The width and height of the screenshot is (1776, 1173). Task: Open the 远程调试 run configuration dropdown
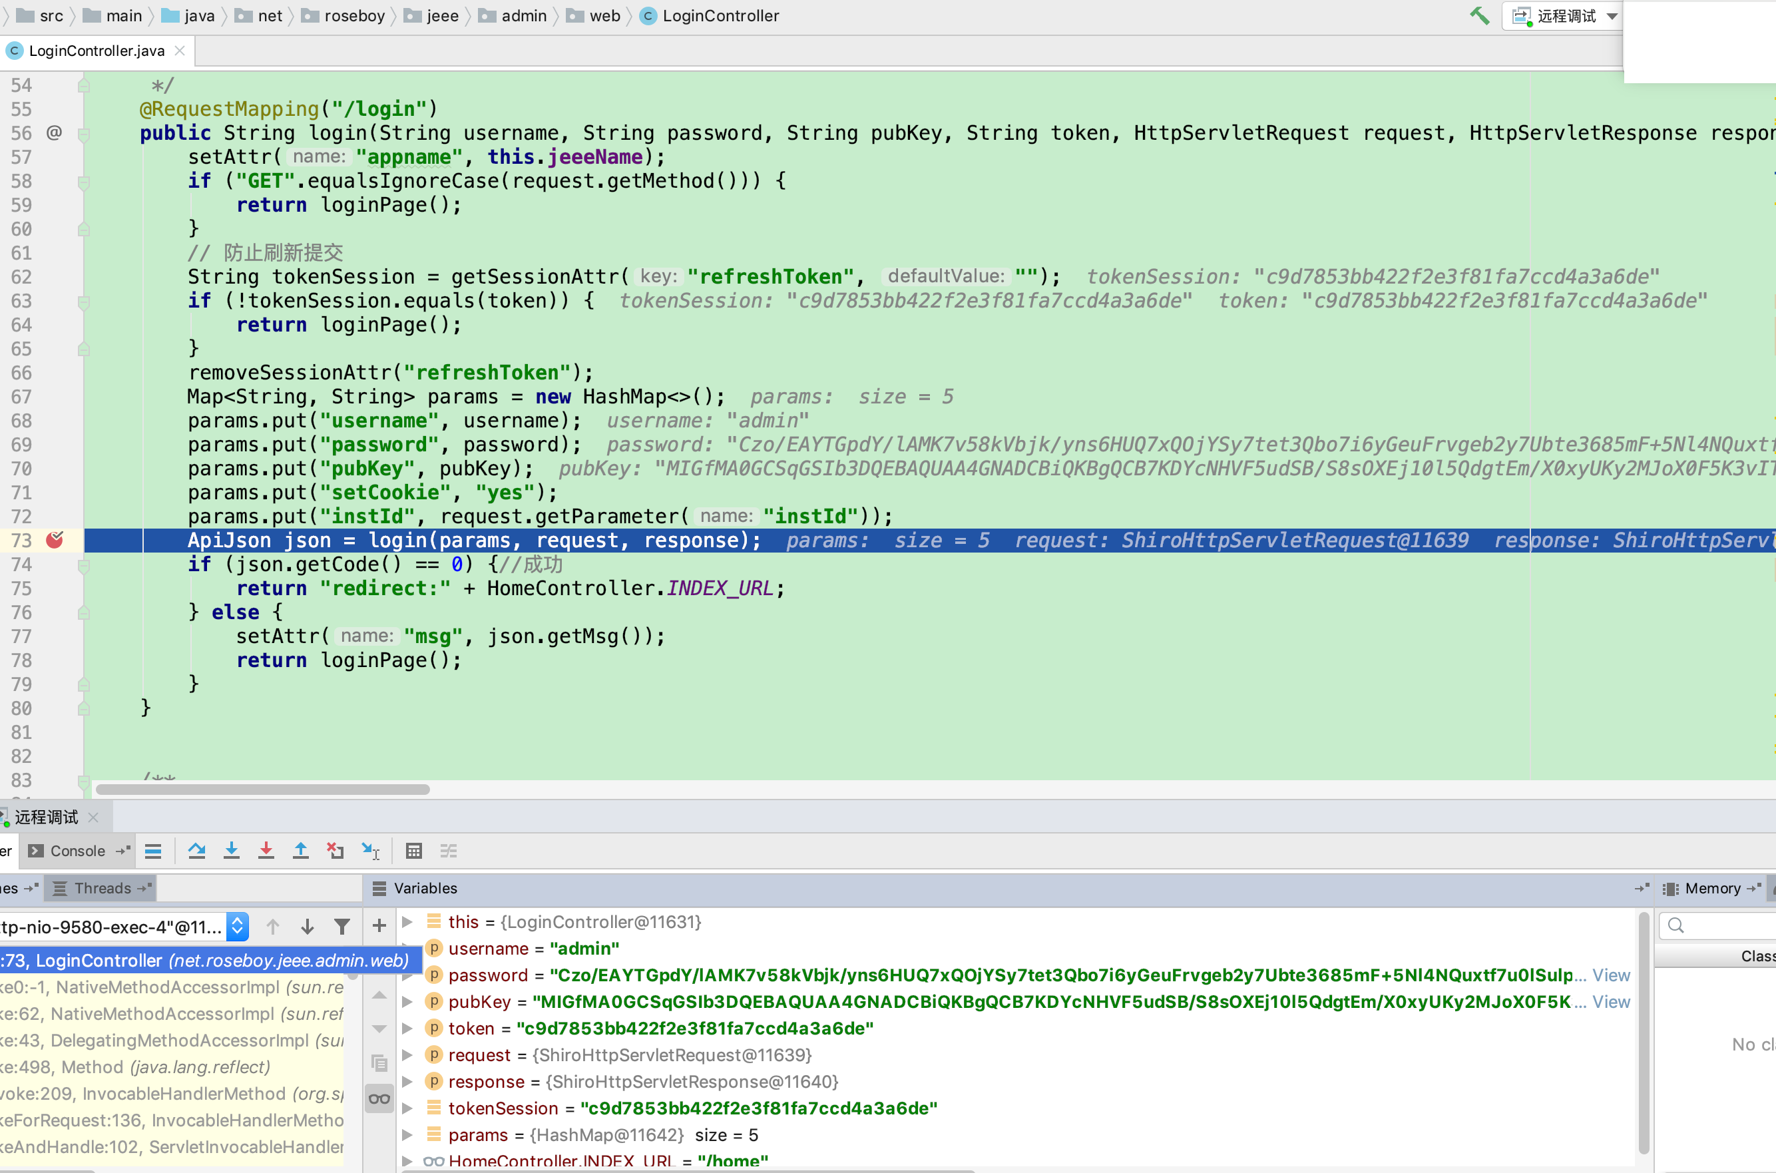1563,16
